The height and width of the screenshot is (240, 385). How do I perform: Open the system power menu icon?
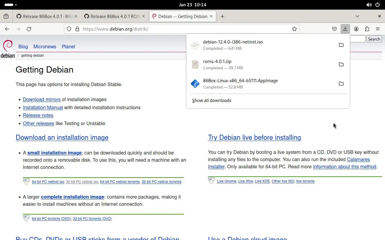tap(377, 5)
